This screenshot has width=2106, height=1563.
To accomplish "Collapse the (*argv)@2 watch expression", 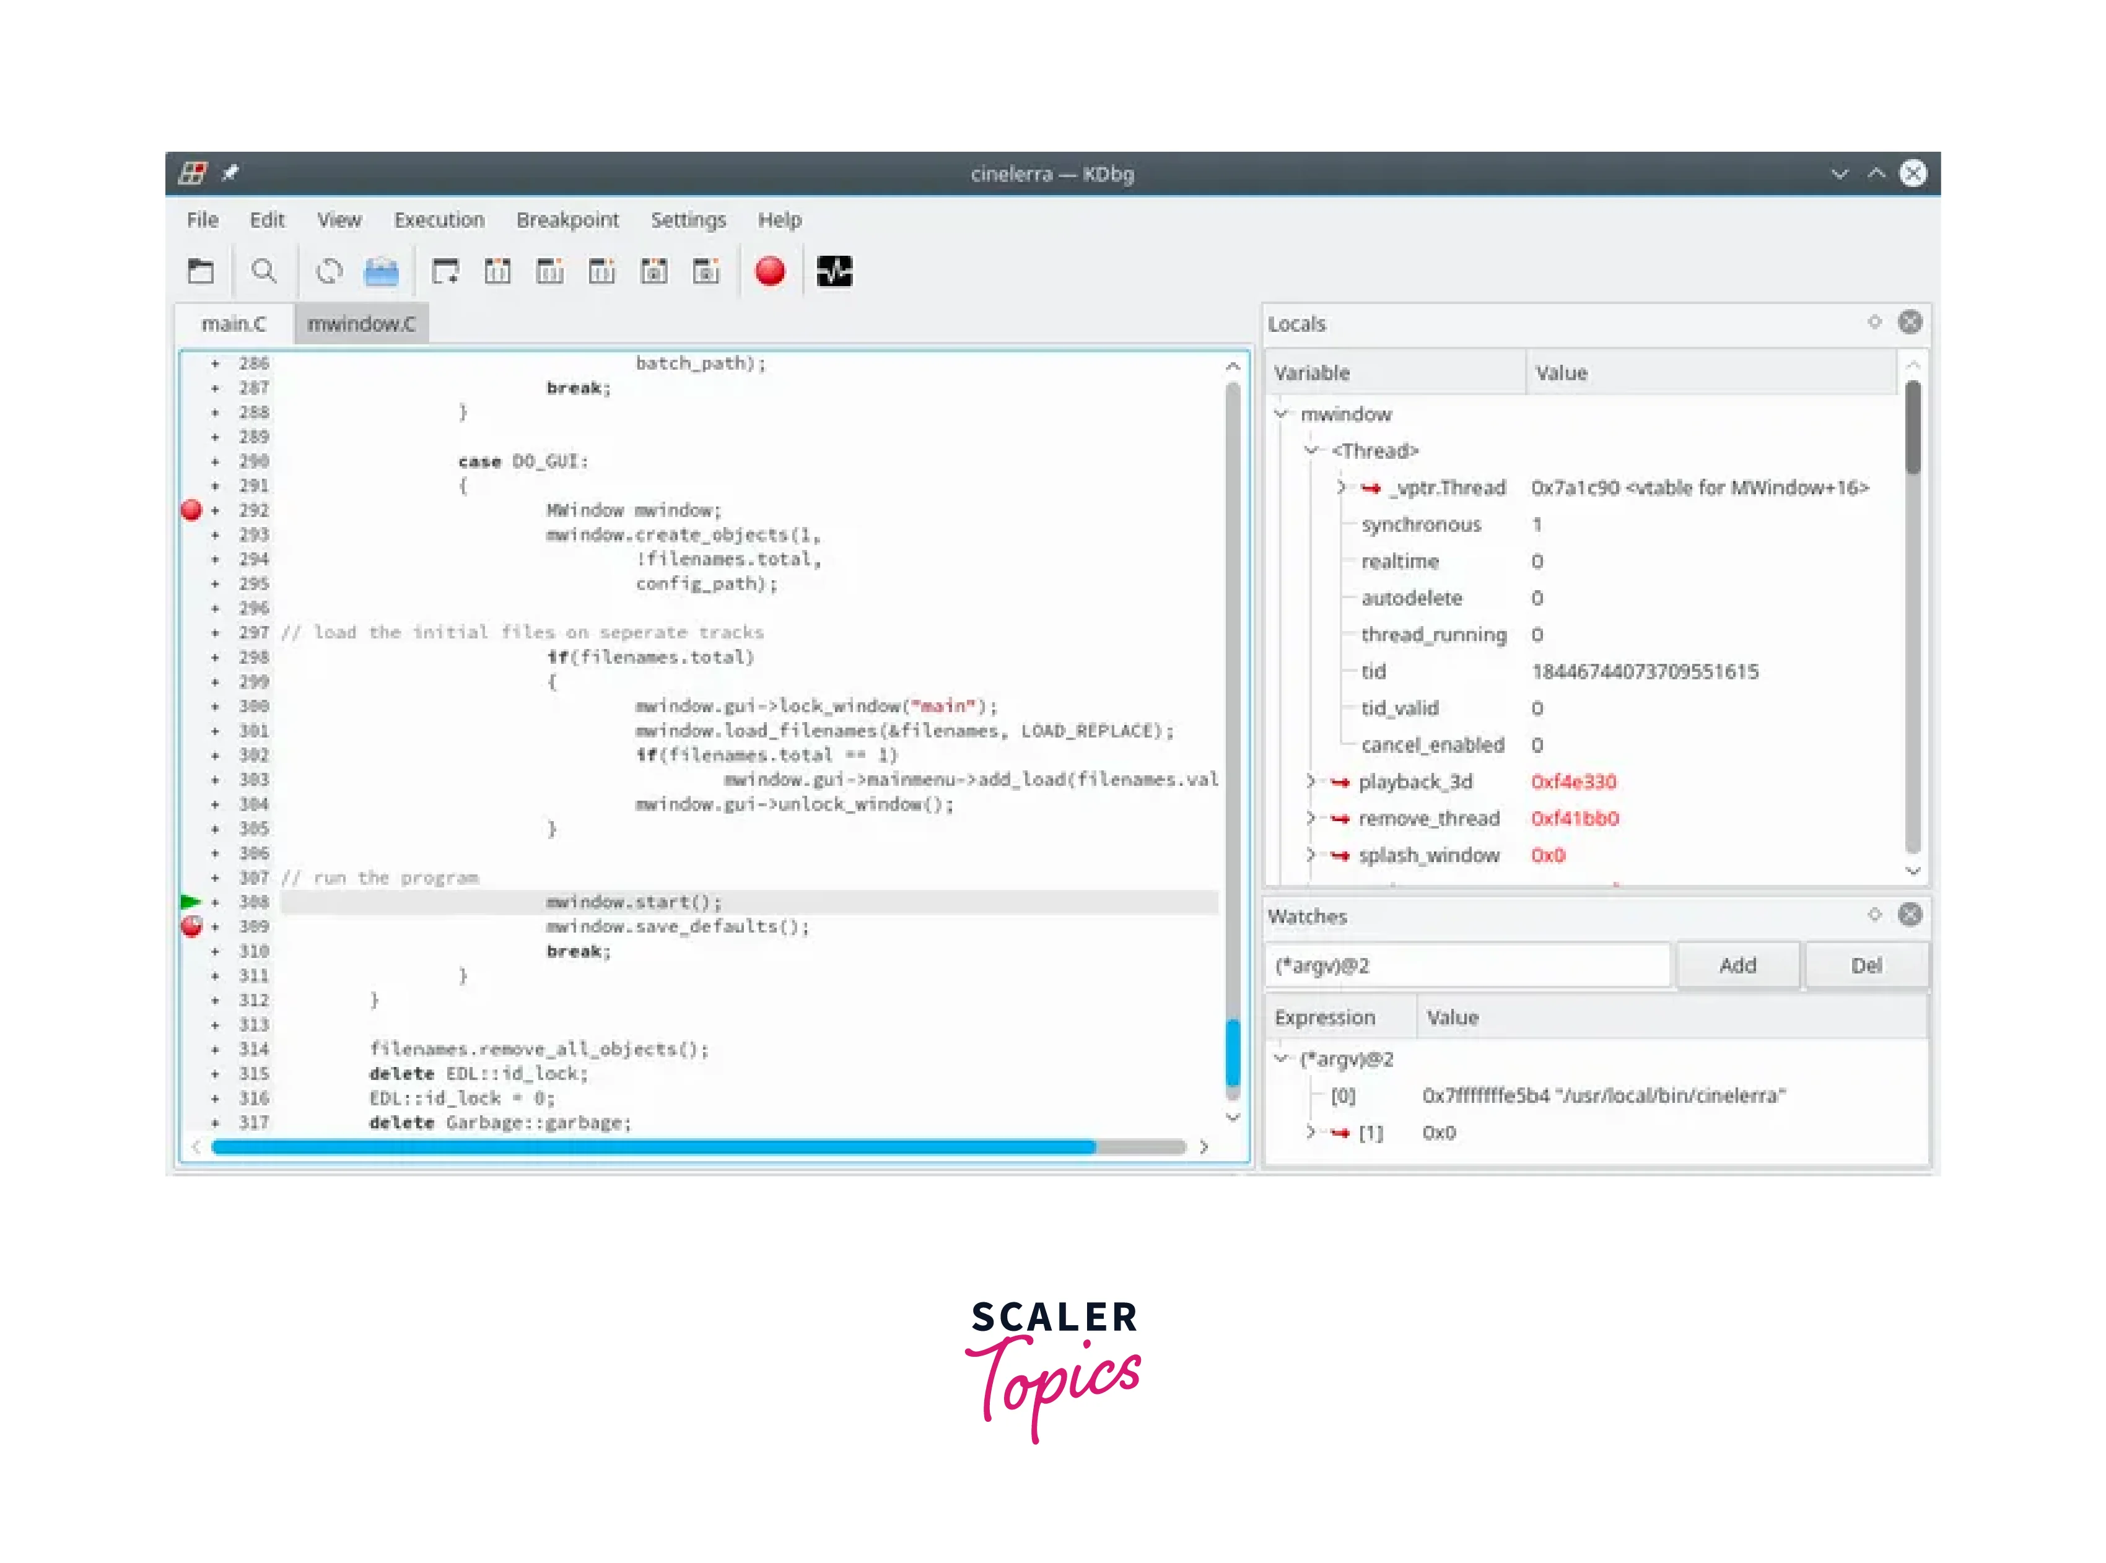I will [x=1281, y=1059].
